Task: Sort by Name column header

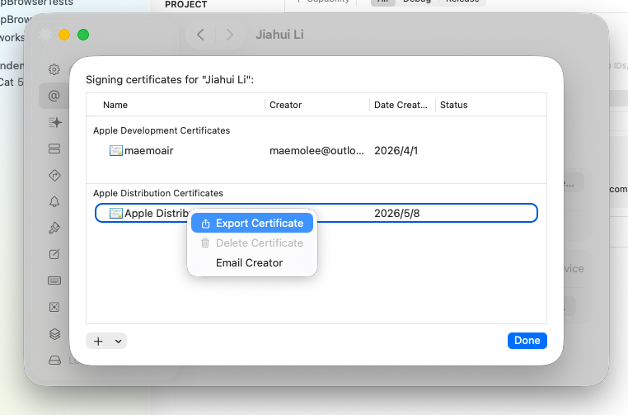Action: coord(115,105)
